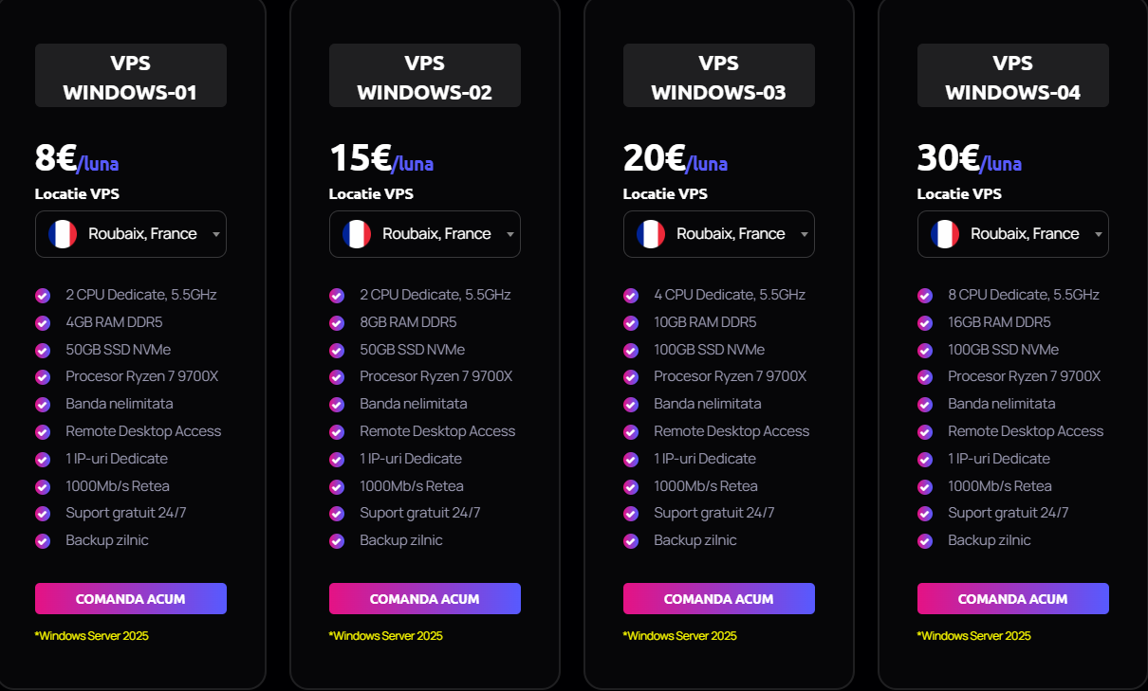Order VPS WINDOWS-04 via COMANDA ACUM
This screenshot has height=691, width=1148.
[1013, 599]
